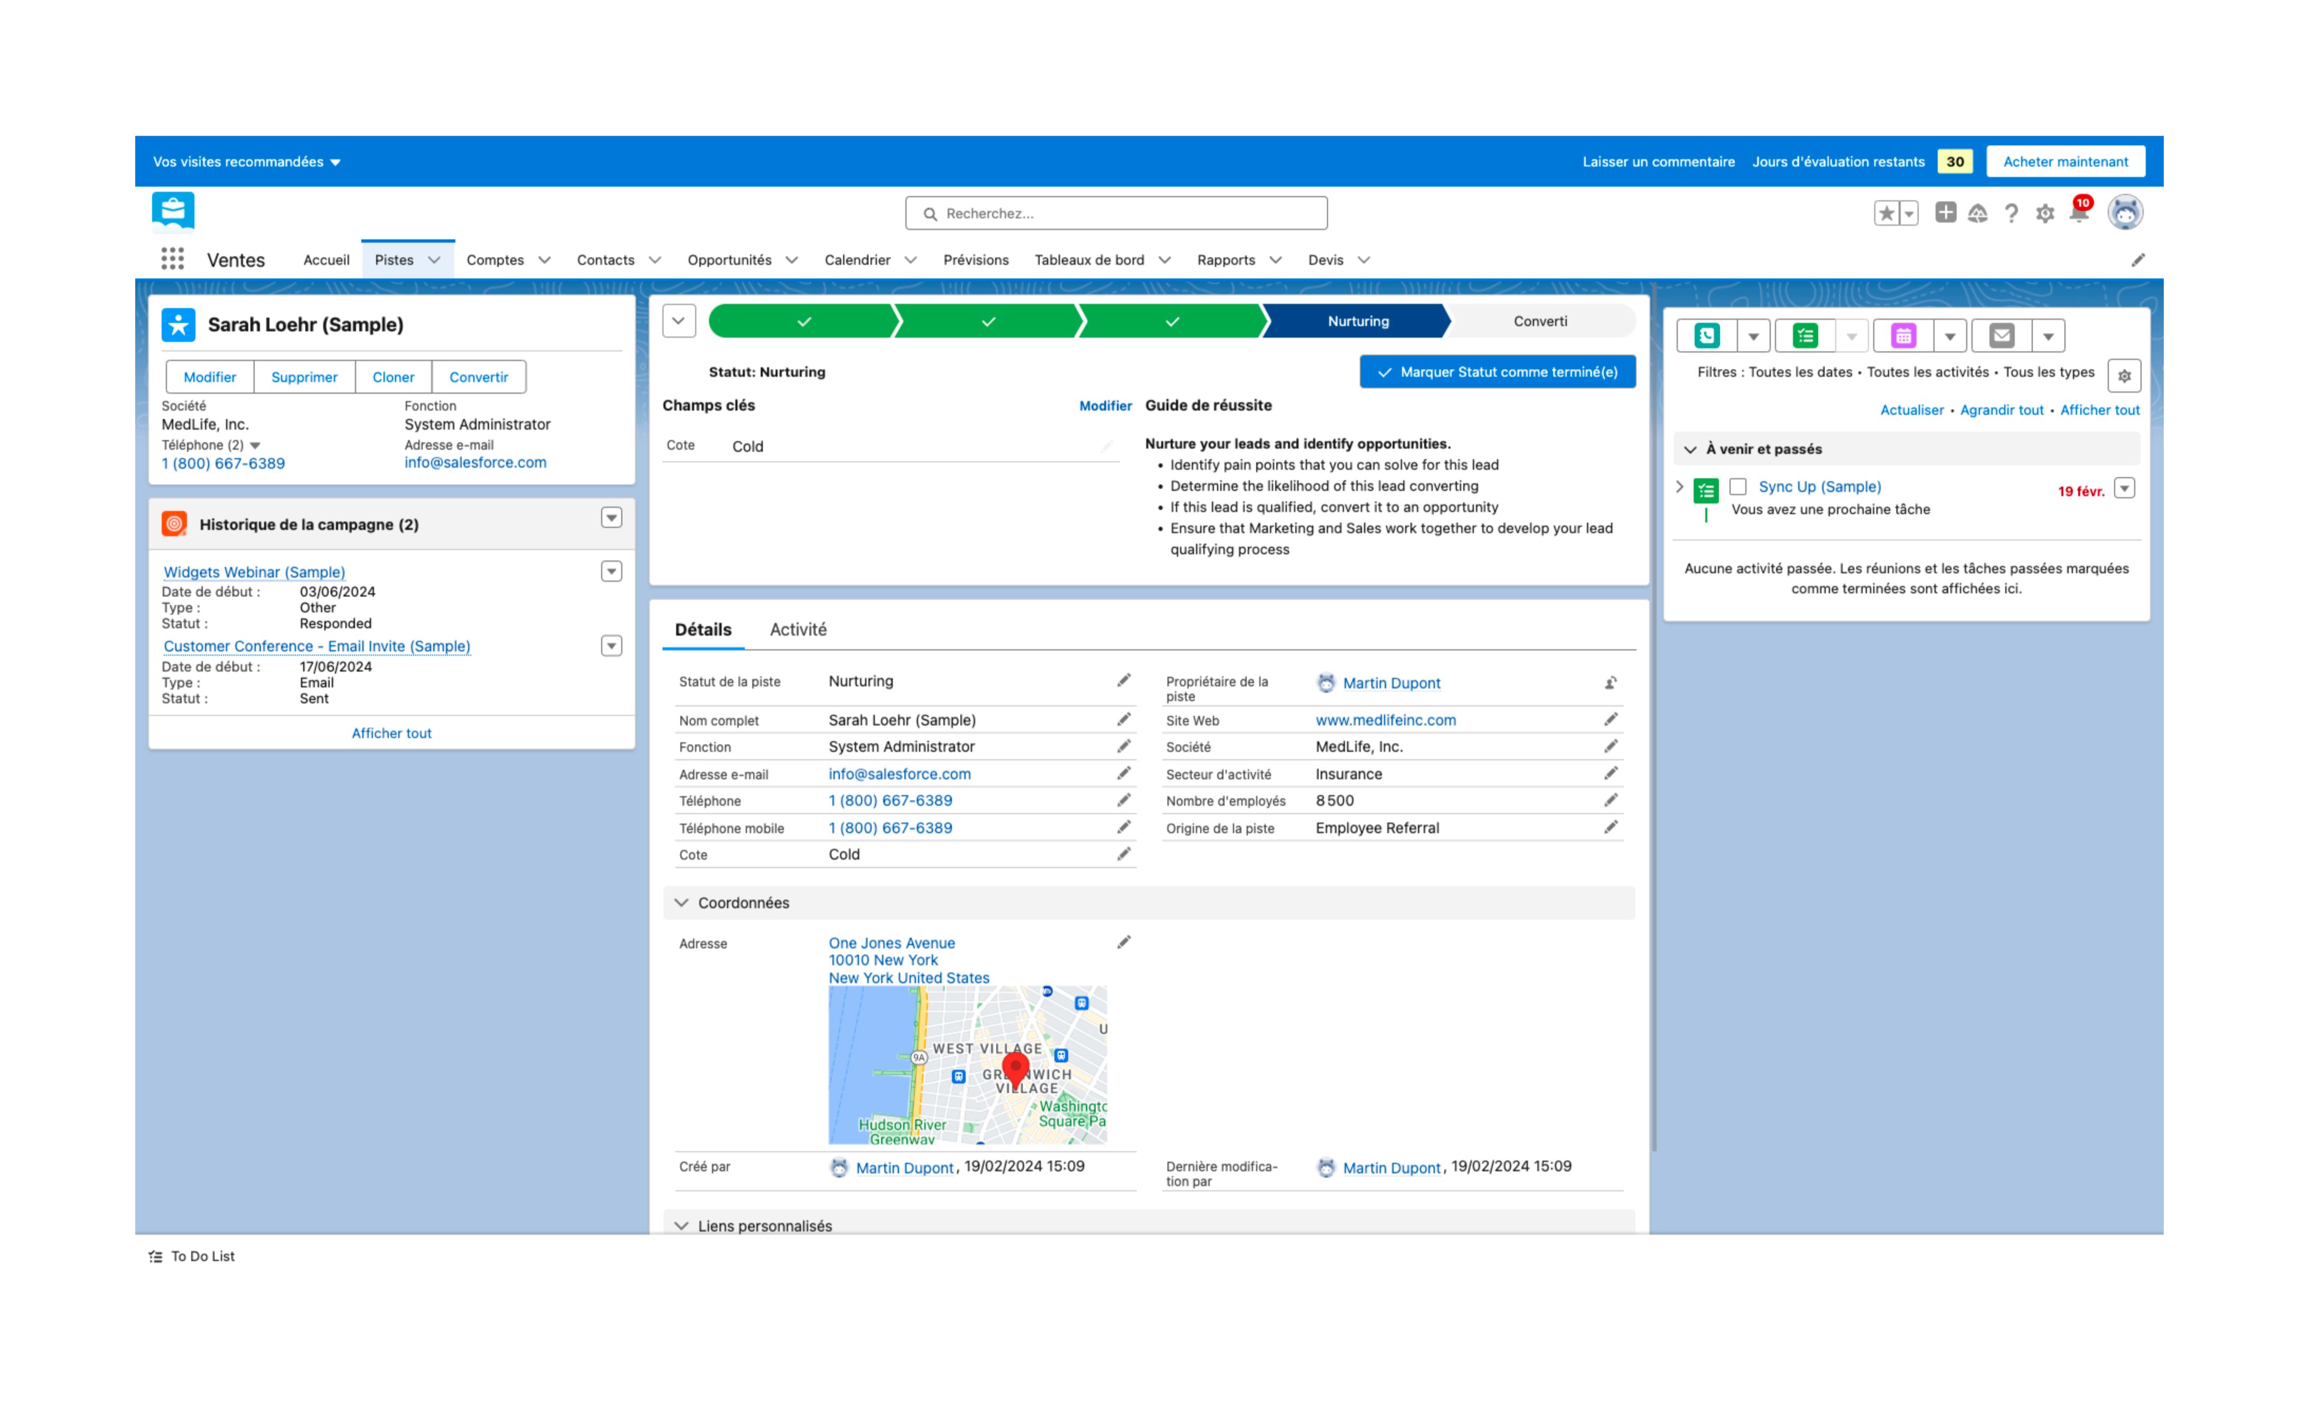Collapse the À venir et passés section
Screen dimensions: 2299x1412
click(x=1689, y=449)
